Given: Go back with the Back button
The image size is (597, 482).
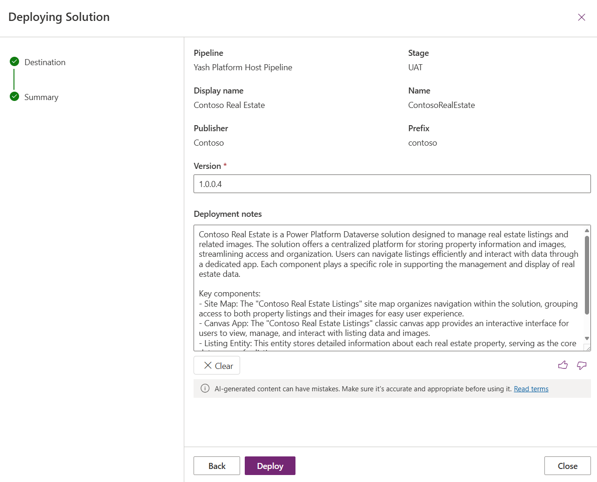Looking at the screenshot, I should click(x=217, y=466).
